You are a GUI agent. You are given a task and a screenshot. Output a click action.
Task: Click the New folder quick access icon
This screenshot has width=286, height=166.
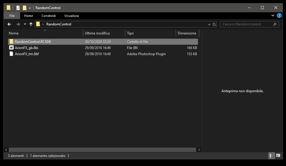point(25,8)
